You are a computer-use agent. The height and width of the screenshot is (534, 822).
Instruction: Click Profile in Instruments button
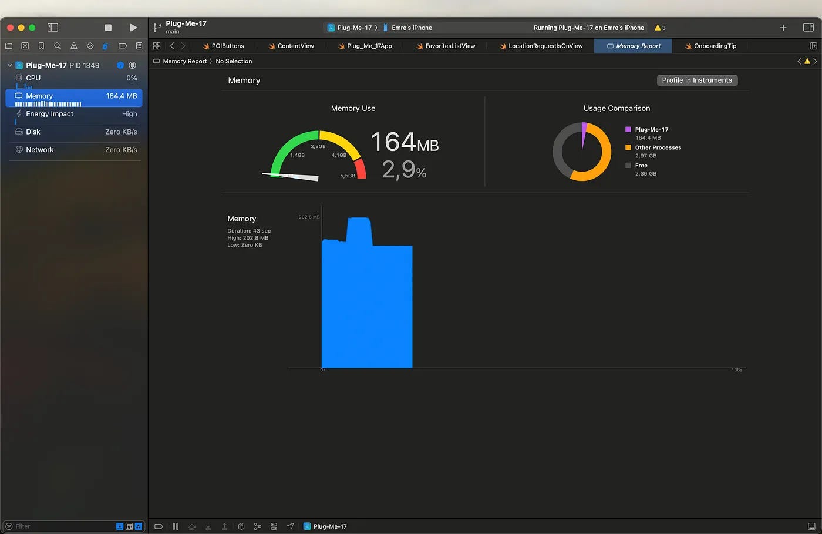pyautogui.click(x=697, y=80)
